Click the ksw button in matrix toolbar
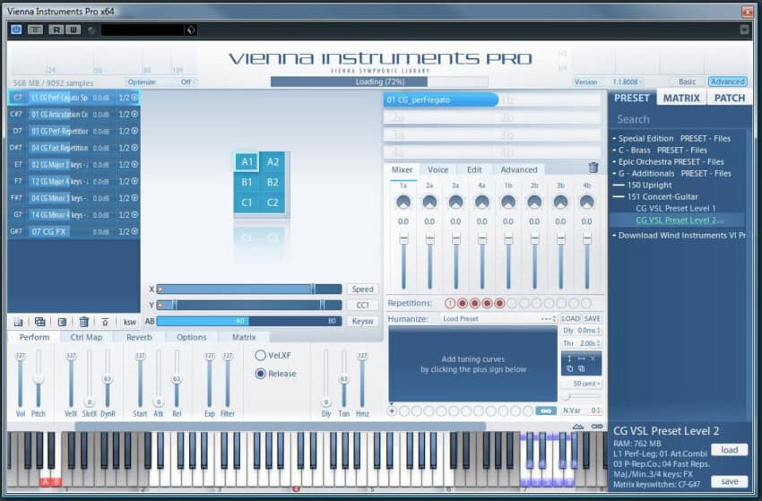Screen dimensions: 762x501 [x=130, y=322]
